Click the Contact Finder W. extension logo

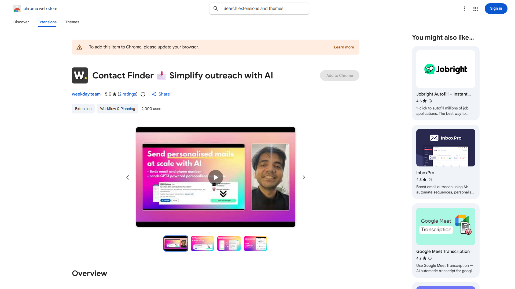point(80,75)
